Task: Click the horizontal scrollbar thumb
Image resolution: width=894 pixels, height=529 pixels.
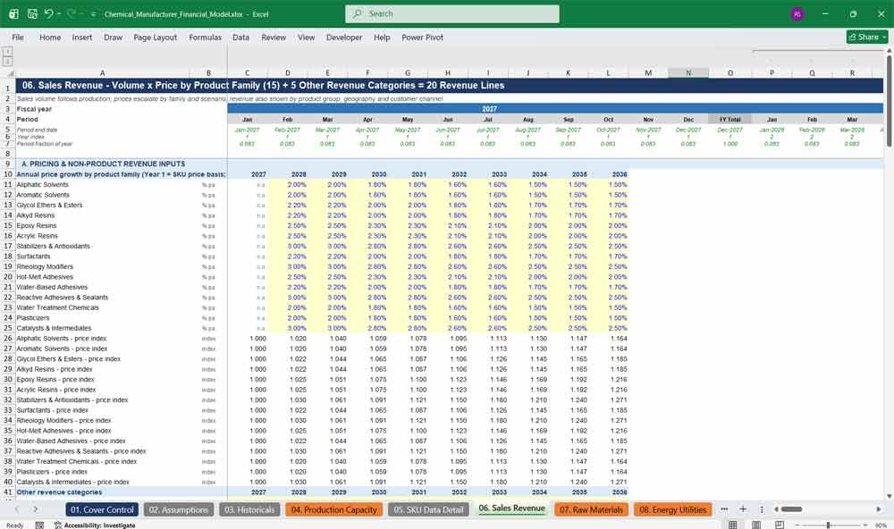Action: tap(791, 509)
